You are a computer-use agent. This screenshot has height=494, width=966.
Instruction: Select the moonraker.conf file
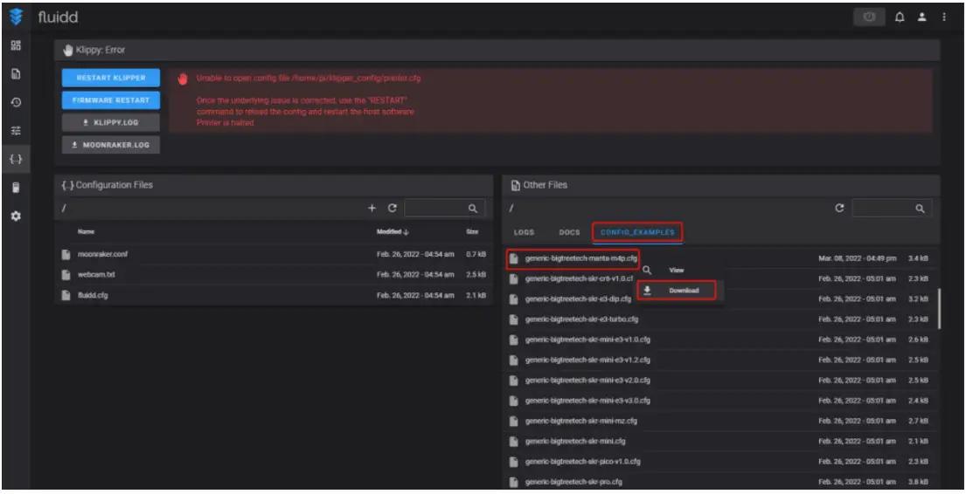[274, 254]
